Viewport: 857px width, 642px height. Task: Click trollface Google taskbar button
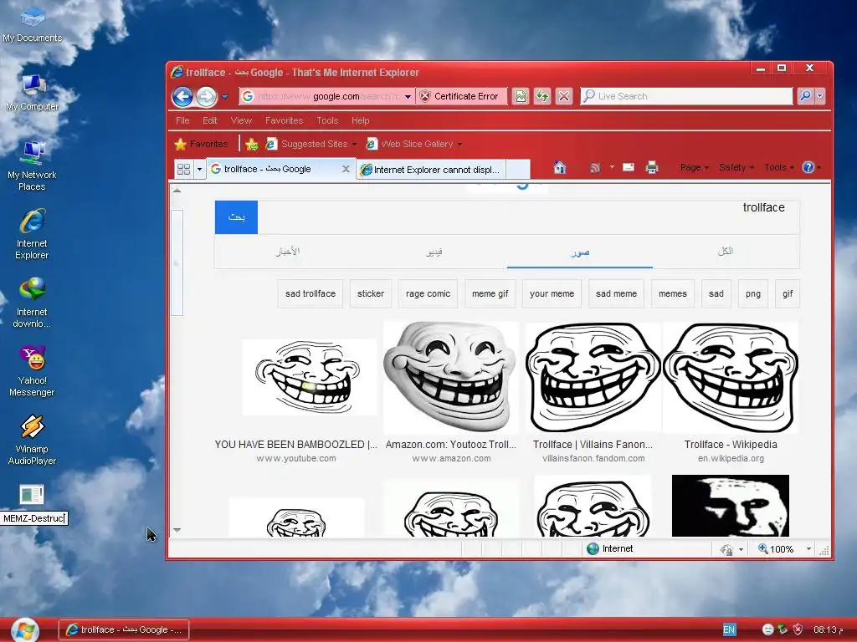tap(124, 629)
